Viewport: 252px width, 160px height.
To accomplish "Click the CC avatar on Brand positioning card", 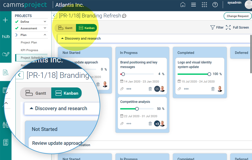I will click(157, 89).
